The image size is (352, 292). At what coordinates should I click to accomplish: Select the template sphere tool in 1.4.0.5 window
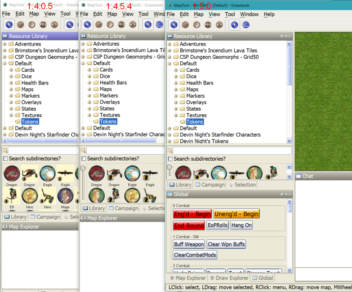pos(32,25)
